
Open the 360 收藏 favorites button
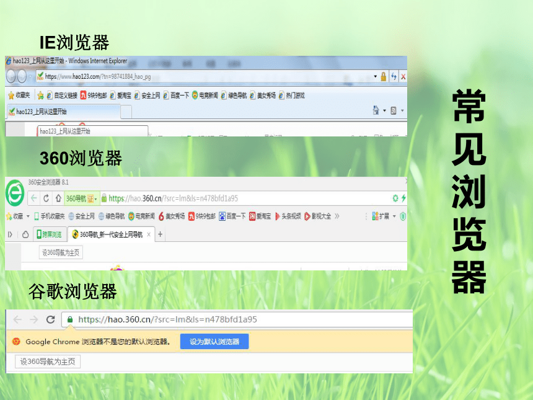coord(15,216)
